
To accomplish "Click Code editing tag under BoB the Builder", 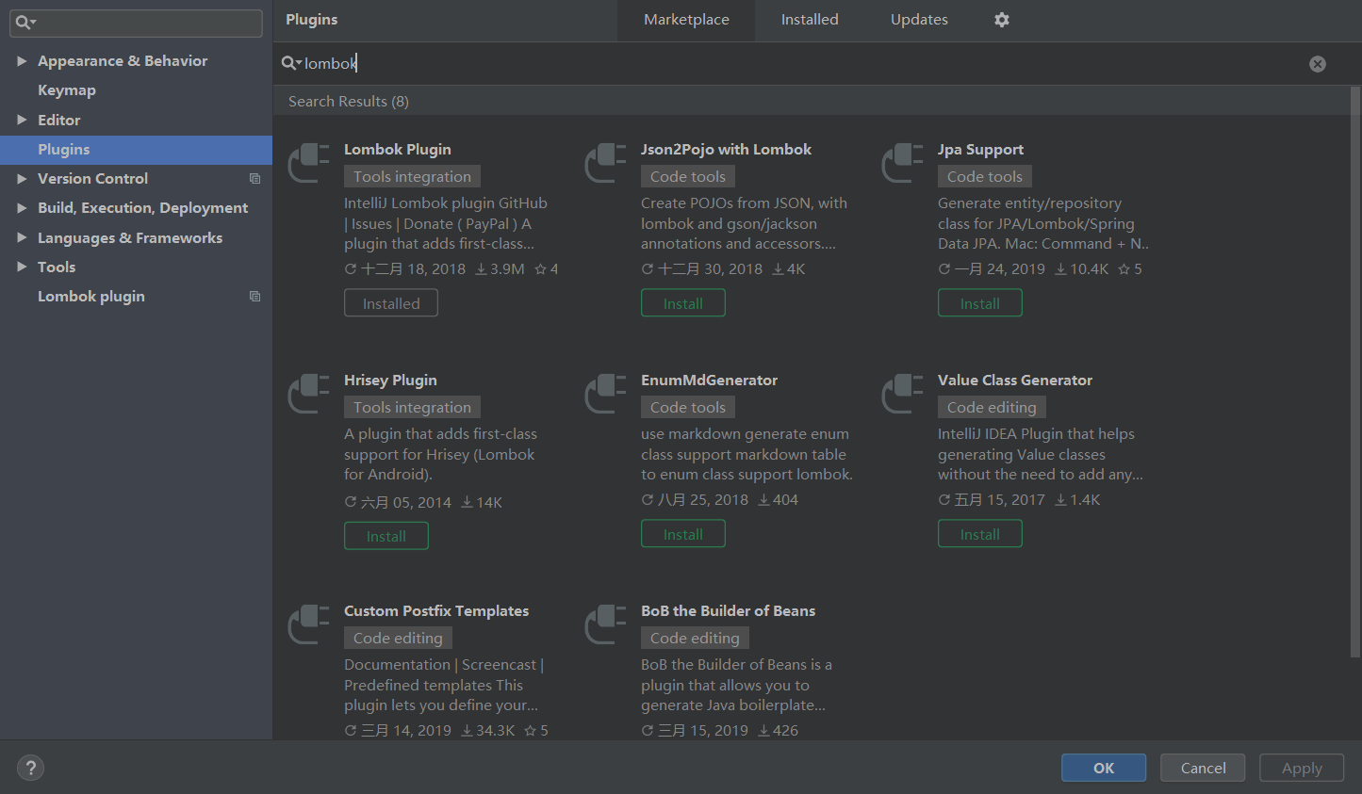I will tap(695, 638).
